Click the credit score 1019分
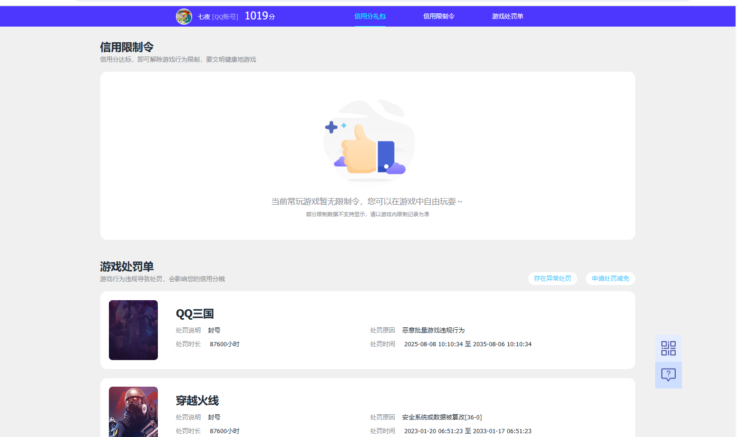Image resolution: width=737 pixels, height=437 pixels. click(x=259, y=16)
